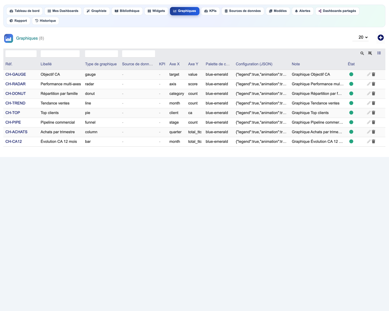Screen dimensions: 389x311
Task: Go to Sources de données tab
Action: (x=243, y=11)
